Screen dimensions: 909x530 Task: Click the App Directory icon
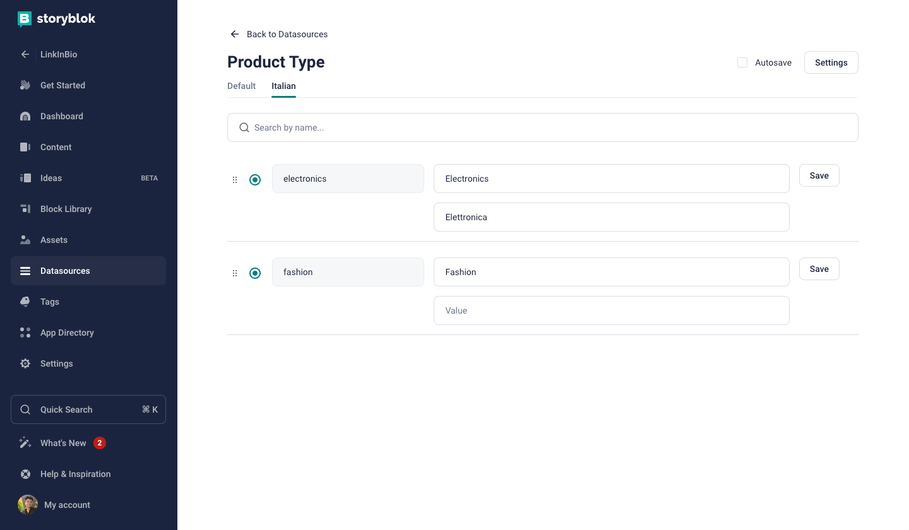point(25,333)
